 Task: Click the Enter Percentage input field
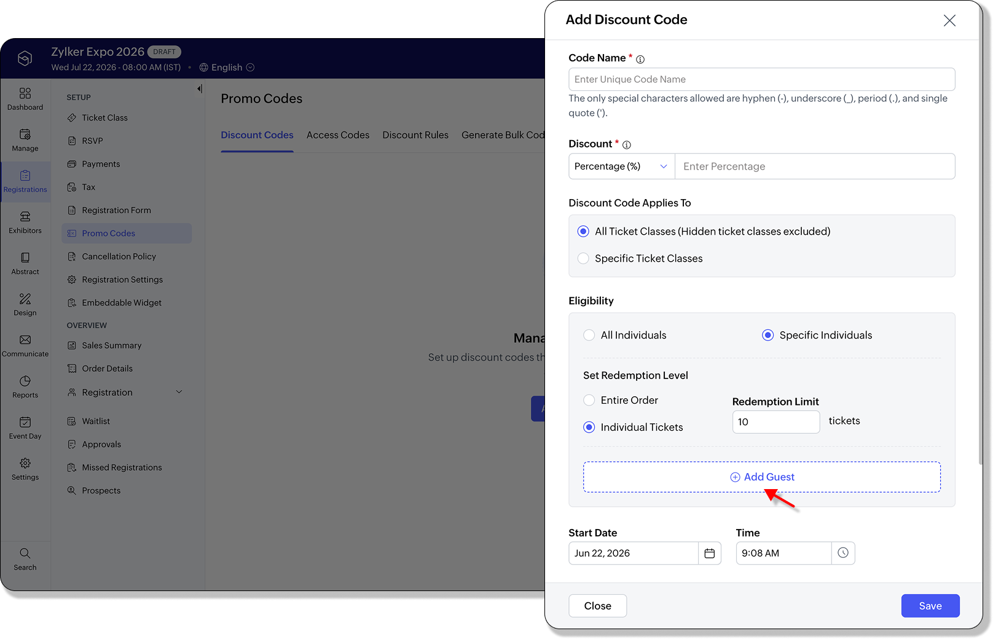(815, 167)
